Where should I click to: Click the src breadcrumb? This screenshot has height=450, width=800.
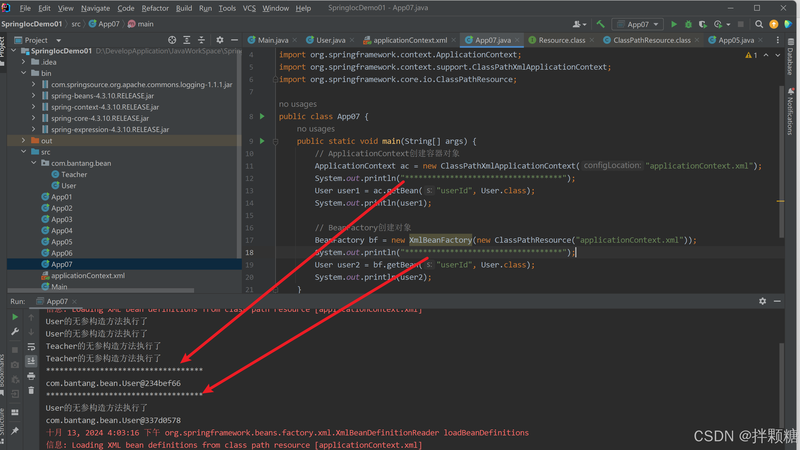(76, 24)
